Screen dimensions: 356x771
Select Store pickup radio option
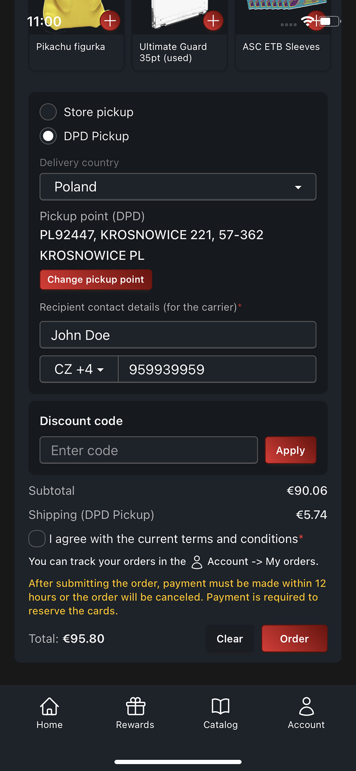coord(48,112)
